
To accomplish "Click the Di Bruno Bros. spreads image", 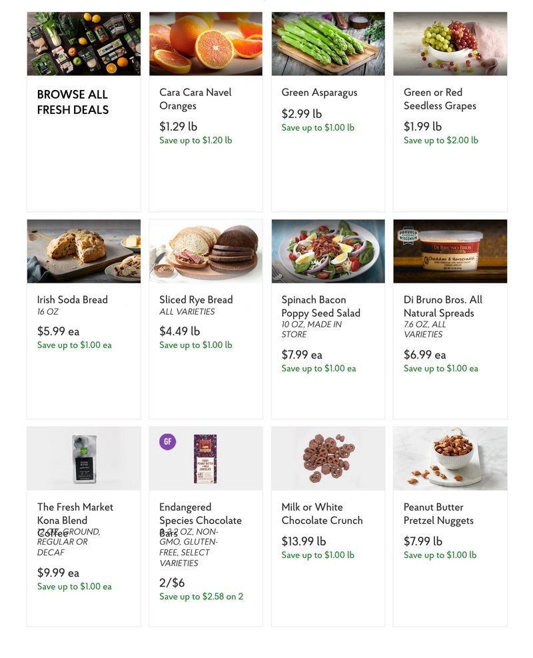I will [450, 251].
